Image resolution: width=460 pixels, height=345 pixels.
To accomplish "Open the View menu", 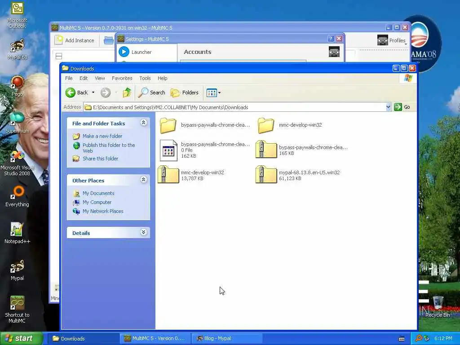I will tap(100, 78).
